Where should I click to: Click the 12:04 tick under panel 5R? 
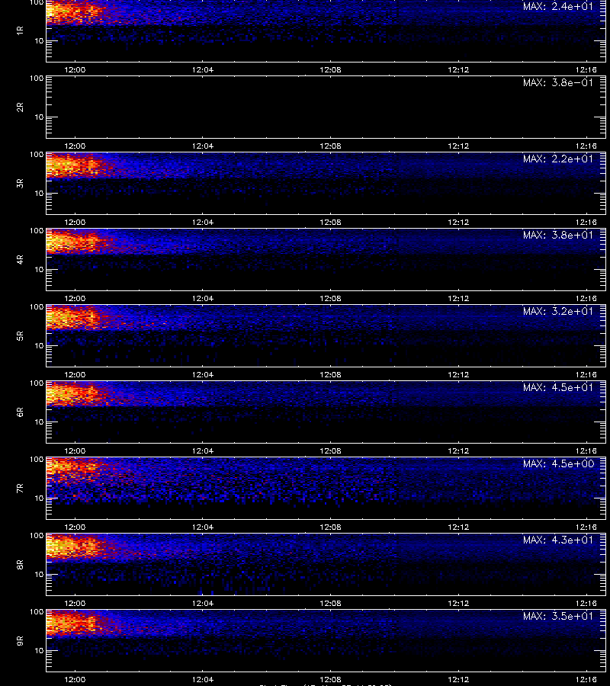[x=203, y=374]
